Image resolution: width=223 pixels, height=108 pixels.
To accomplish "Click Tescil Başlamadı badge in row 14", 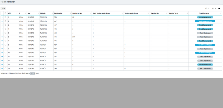I will tap(205, 69).
